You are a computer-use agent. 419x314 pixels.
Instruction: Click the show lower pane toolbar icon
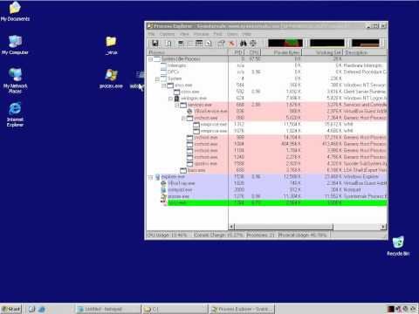coord(199,44)
